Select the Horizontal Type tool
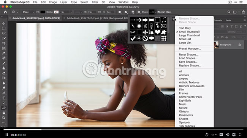 [4, 98]
